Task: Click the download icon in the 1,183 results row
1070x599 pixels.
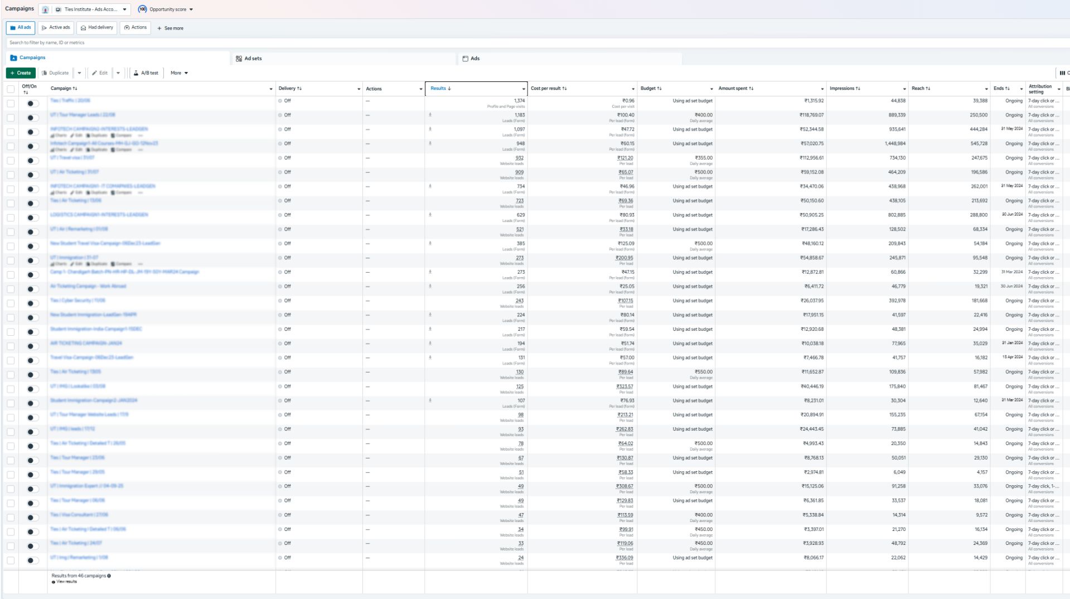Action: coord(430,115)
